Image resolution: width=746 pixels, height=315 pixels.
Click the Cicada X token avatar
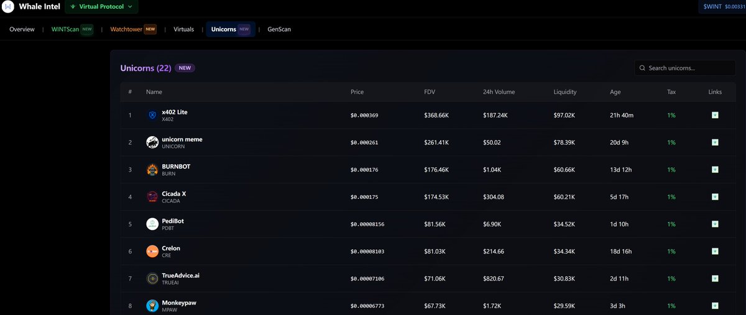pyautogui.click(x=152, y=197)
